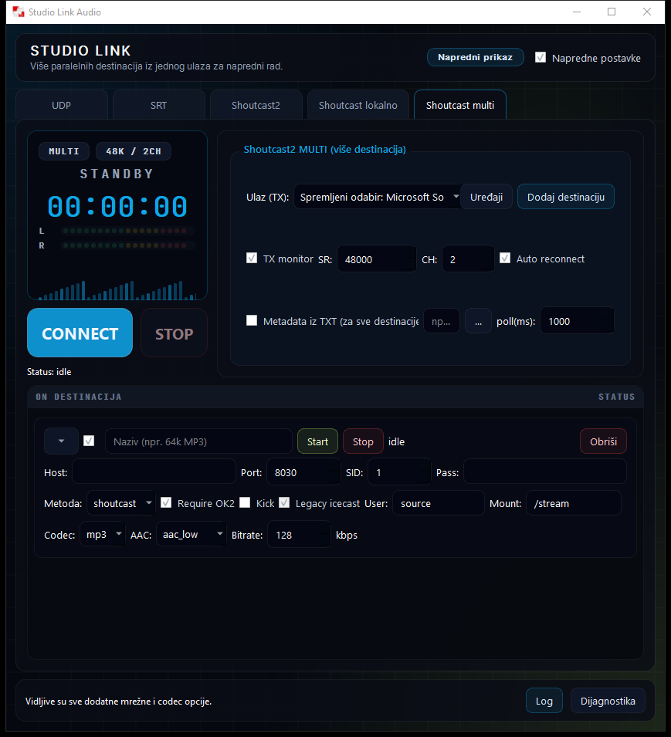671x737 pixels.
Task: Switch to the SRT tab
Action: tap(158, 105)
